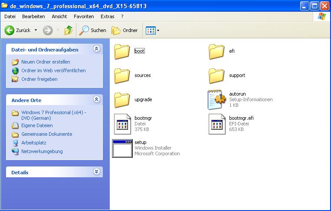Screen dimensions: 331x211
Task: Go up one folder level icon
Action: point(69,30)
